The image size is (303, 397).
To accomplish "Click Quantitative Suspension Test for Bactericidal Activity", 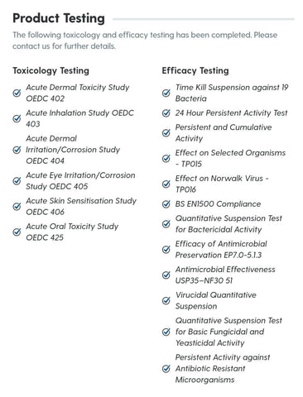I will tap(228, 223).
